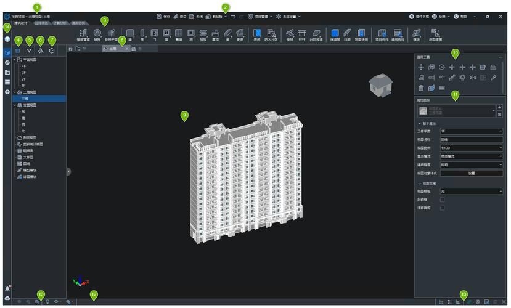Enable the 剖切框 checkbox
The width and height of the screenshot is (511, 308).
tap(442, 200)
